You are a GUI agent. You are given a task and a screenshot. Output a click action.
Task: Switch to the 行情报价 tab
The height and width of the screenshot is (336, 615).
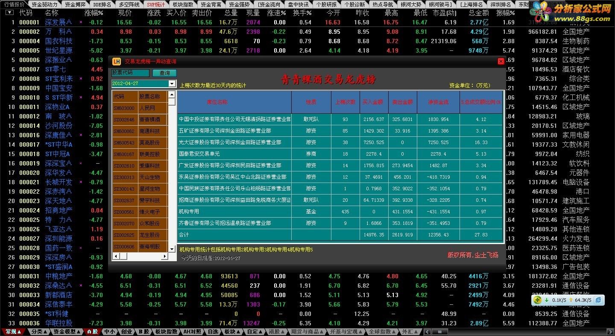pos(15,4)
